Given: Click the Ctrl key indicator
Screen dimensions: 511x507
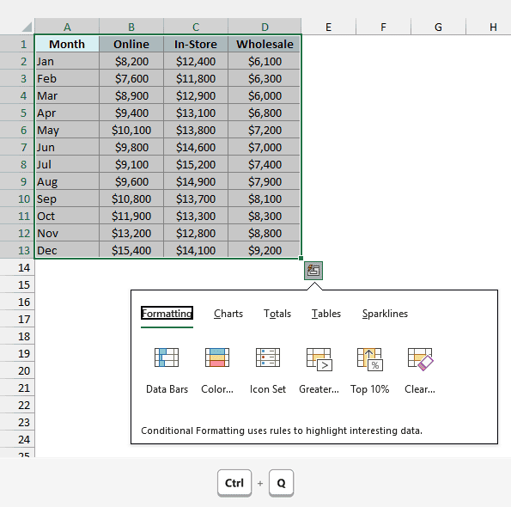Looking at the screenshot, I should [x=234, y=483].
